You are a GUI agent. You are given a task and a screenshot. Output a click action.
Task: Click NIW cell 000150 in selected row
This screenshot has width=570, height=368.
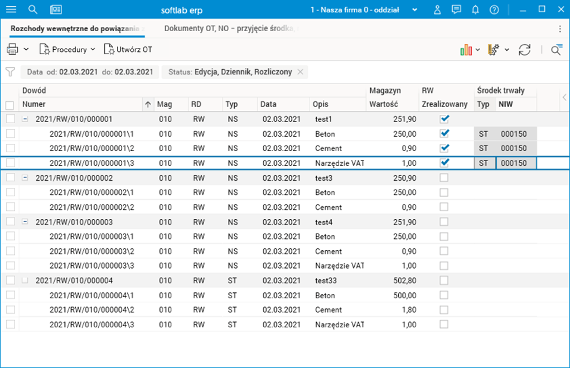(516, 163)
